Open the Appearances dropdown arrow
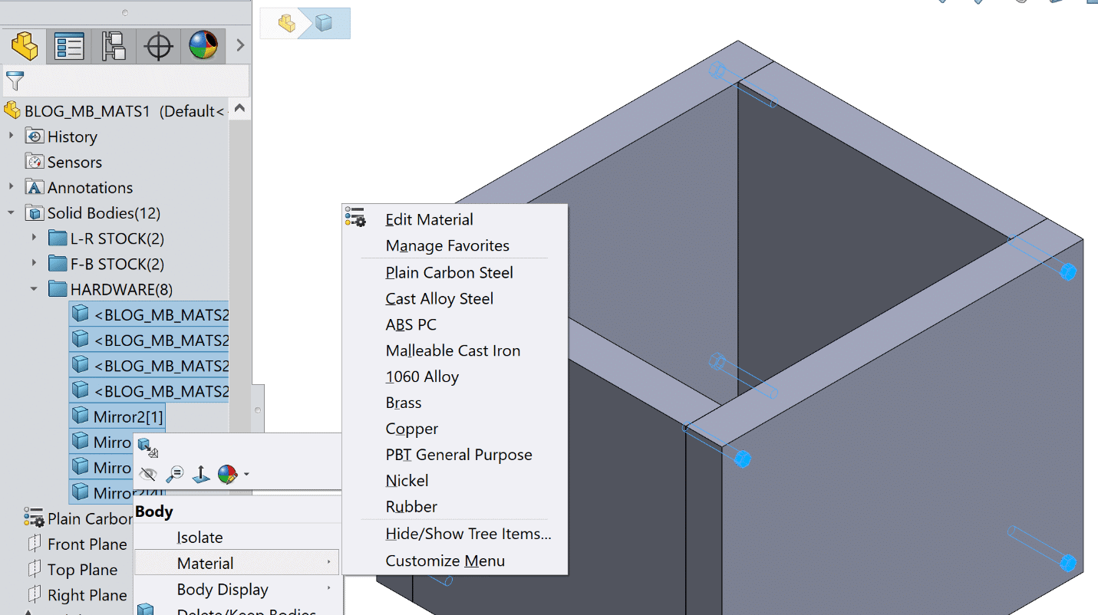 (246, 475)
